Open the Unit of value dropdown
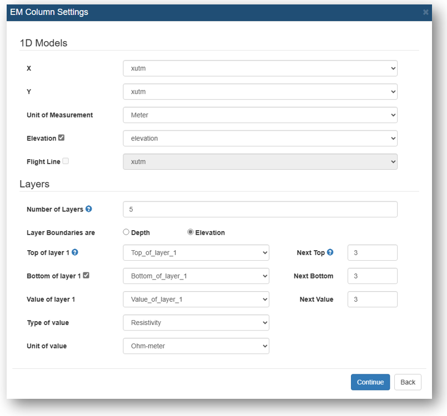 coord(196,346)
